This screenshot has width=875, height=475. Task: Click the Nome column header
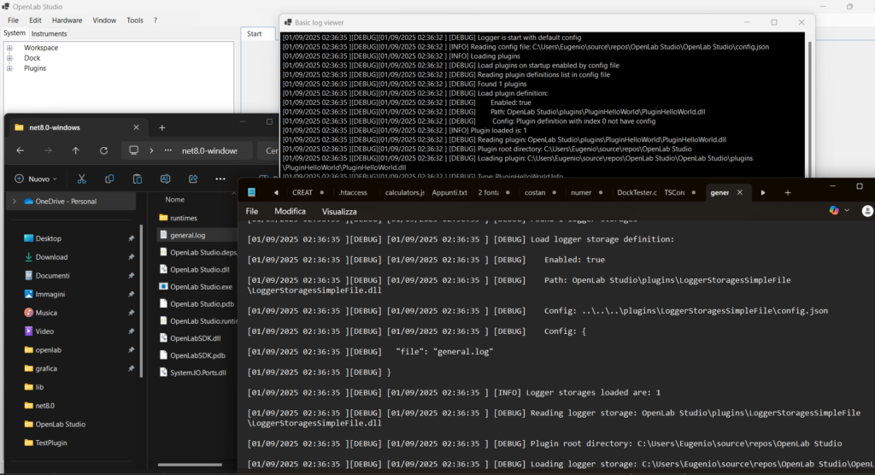coord(174,199)
